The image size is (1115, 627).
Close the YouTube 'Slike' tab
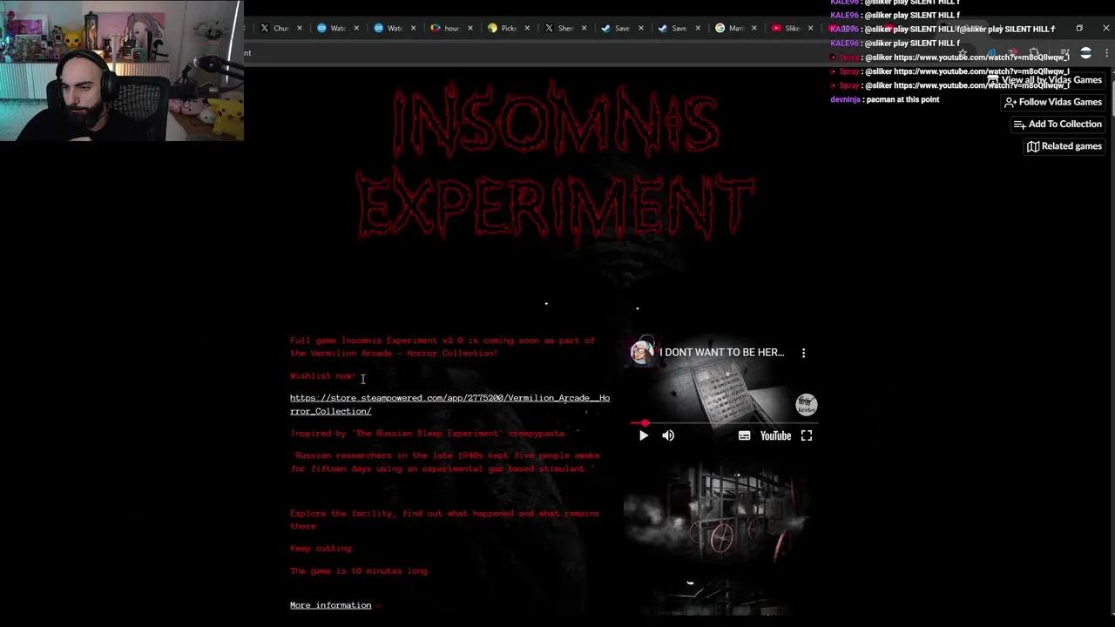point(810,28)
